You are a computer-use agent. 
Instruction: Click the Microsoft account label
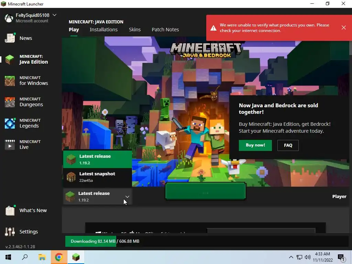[x=32, y=21]
